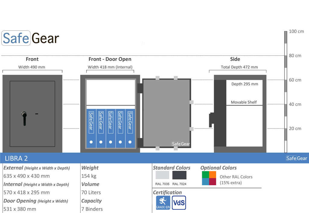309x213 pixels.
Task: Click the 'Door Opening' heading
Action: 20,201
